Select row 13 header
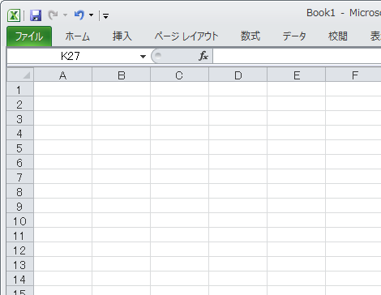This screenshot has width=381, height=295. (x=20, y=264)
